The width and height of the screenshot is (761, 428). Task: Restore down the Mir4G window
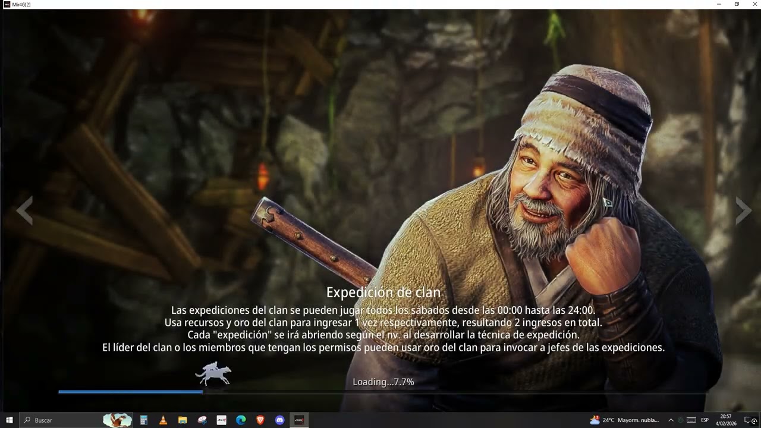tap(737, 4)
